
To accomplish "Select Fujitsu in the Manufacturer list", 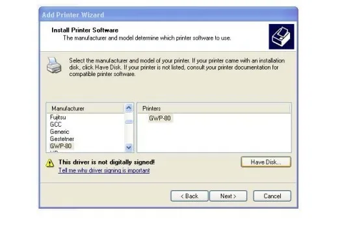I will tap(58, 118).
